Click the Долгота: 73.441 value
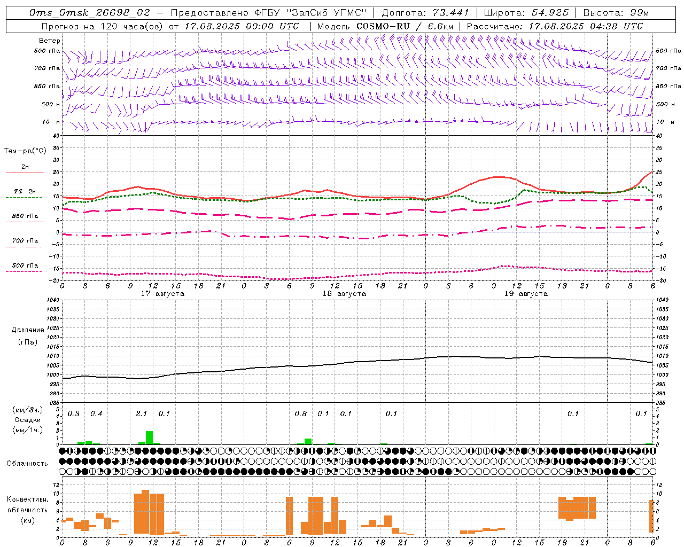Screen dimensions: 684x547 point(425,13)
